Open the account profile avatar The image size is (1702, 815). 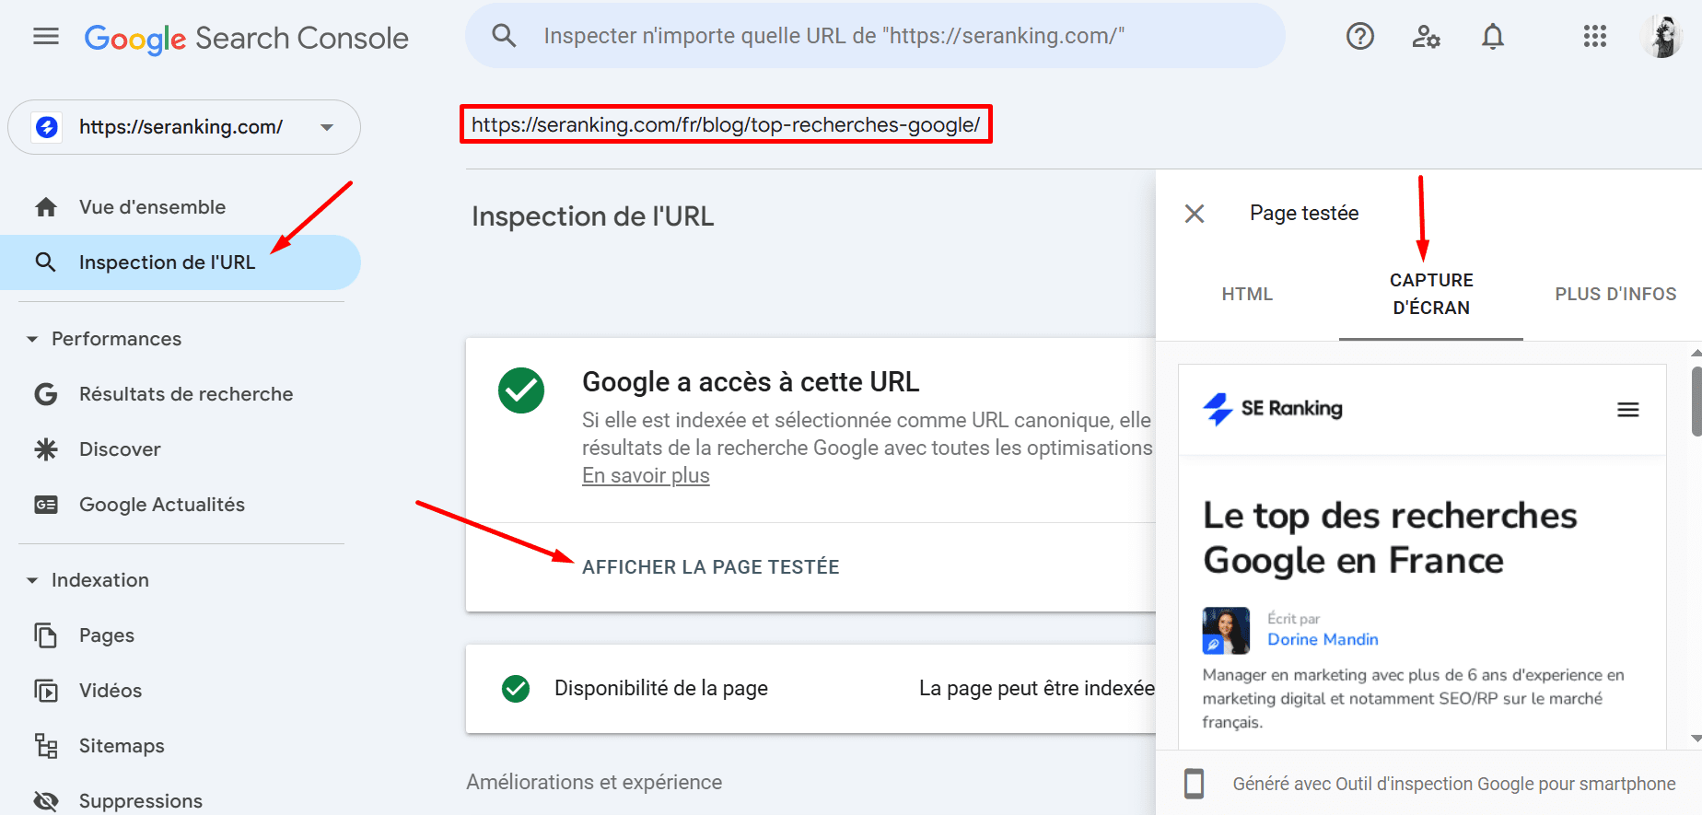coord(1662,37)
